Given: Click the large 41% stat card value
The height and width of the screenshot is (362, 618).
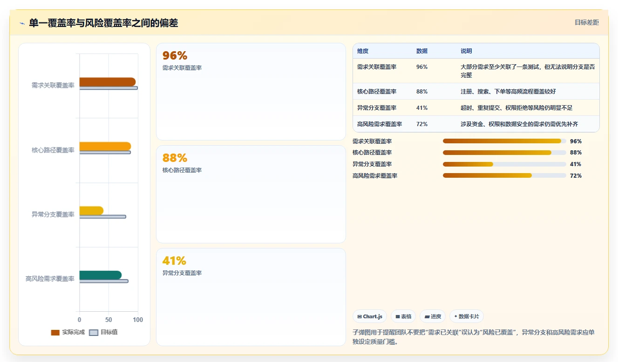Looking at the screenshot, I should (174, 261).
